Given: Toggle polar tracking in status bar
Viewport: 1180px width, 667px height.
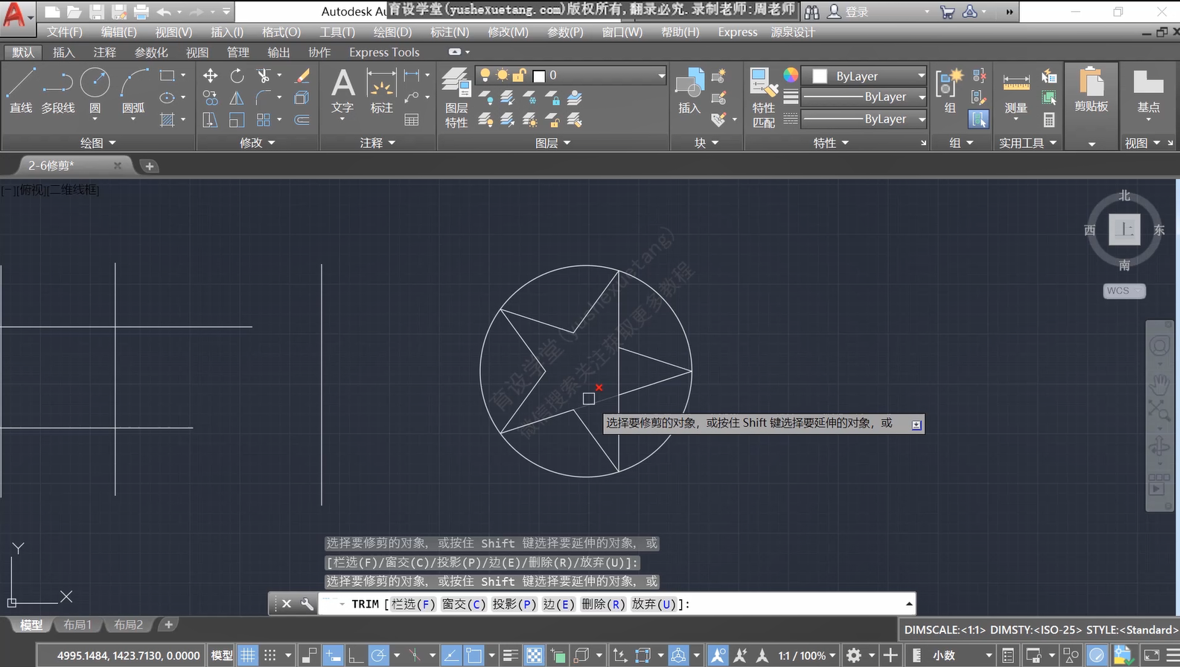Looking at the screenshot, I should (379, 655).
